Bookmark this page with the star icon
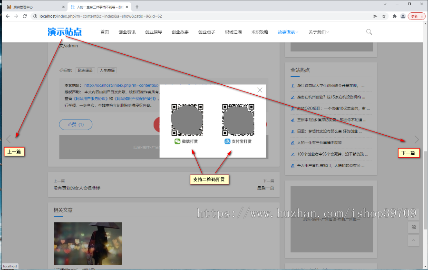The width and height of the screenshot is (428, 270). tap(384, 16)
